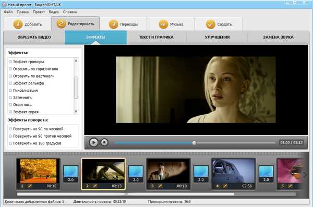Click effects list down arrow
Viewport: 313px width, 207px height.
pos(76,112)
